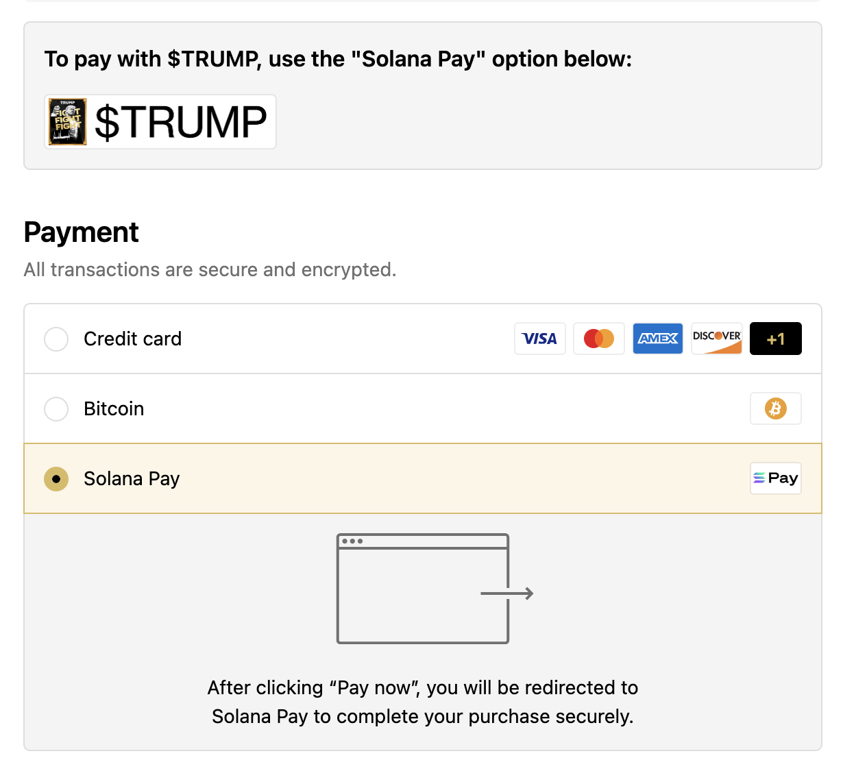Click the "To pay with $TRUMP" instruction heading
Screen dimensions: 843x784
[x=338, y=59]
